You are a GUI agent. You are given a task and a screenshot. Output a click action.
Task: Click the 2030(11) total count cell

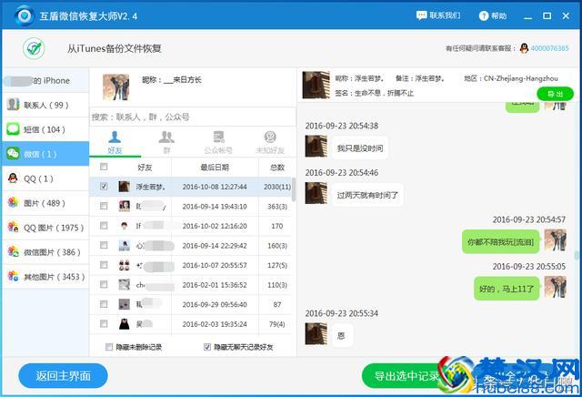[x=277, y=187]
